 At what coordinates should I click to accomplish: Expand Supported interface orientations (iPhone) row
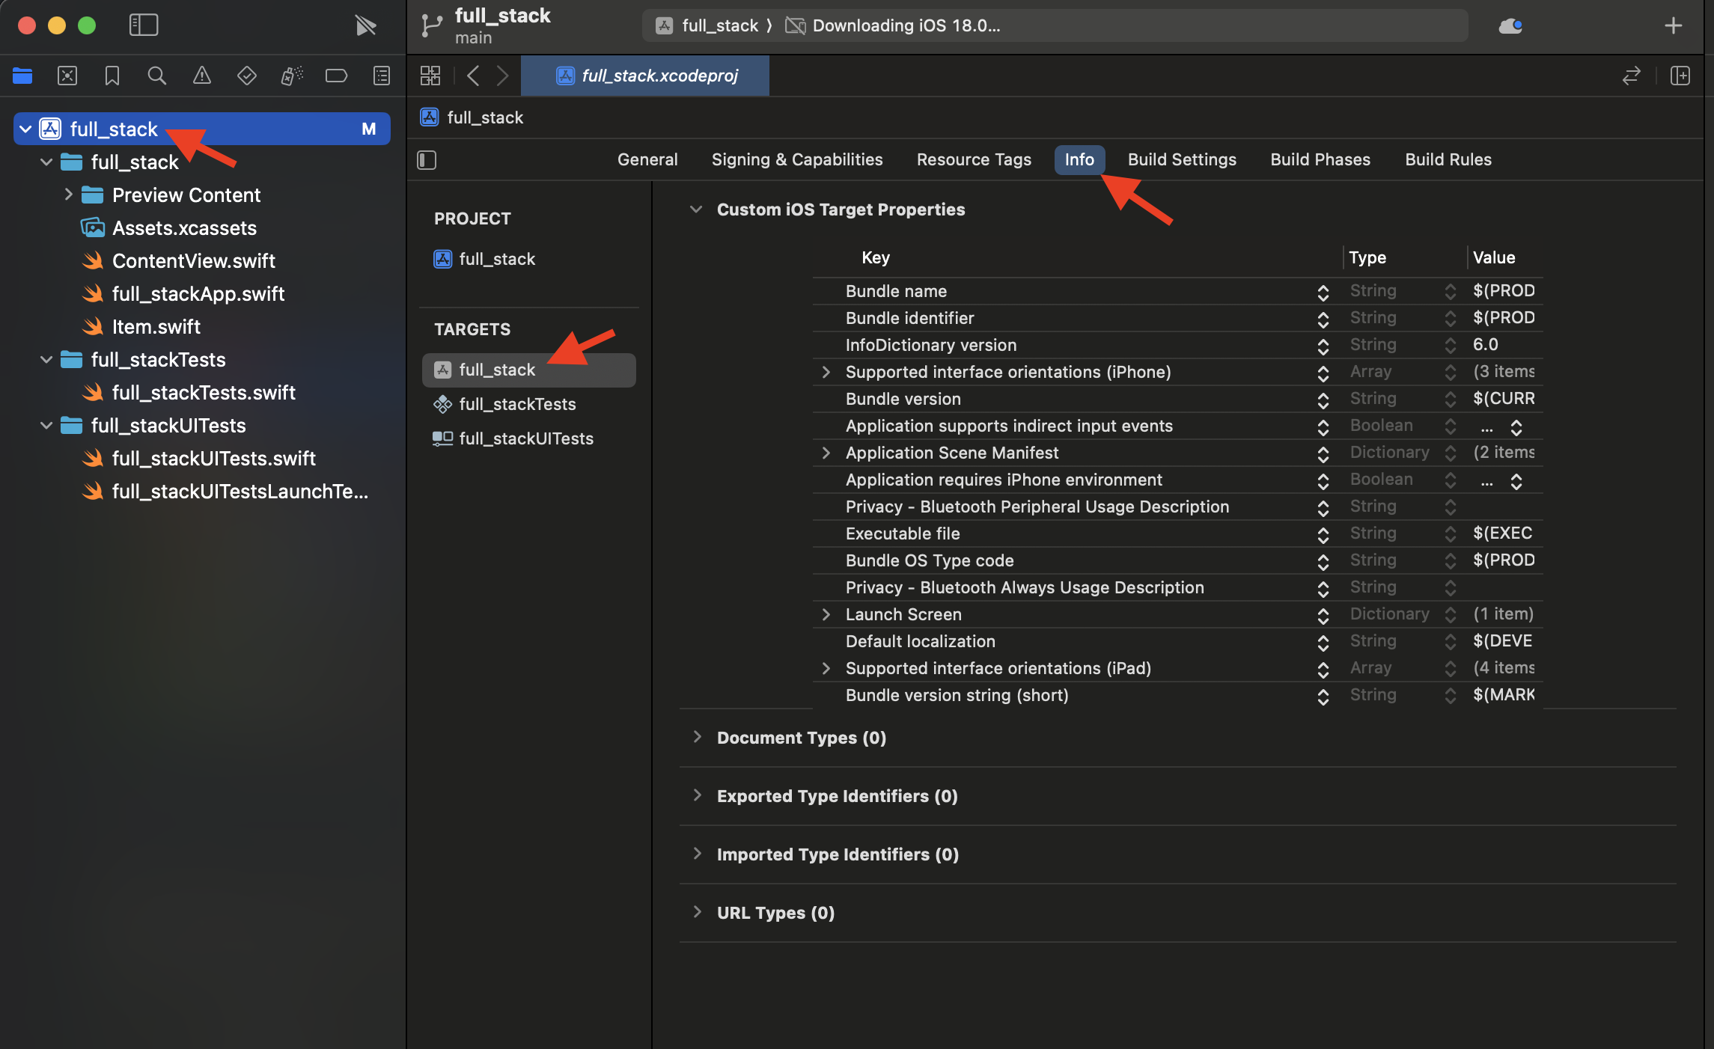point(826,372)
